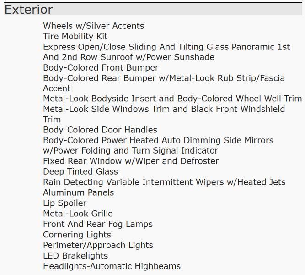Viewport: 305px width, 275px height.
Task: Select Front And Rear Fog Lamps
Action: pos(97,225)
